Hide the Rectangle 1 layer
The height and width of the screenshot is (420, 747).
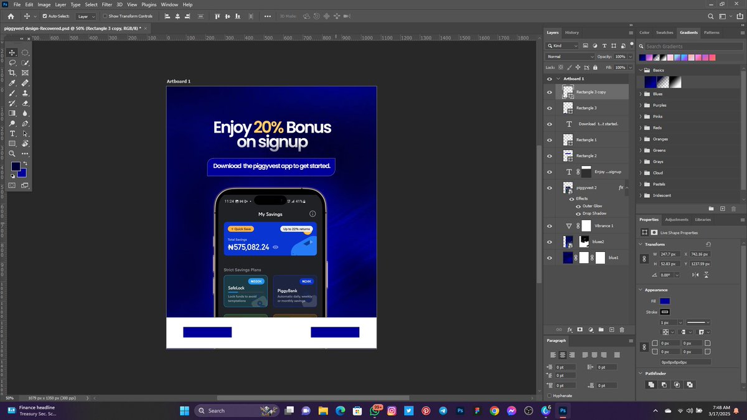(x=549, y=140)
